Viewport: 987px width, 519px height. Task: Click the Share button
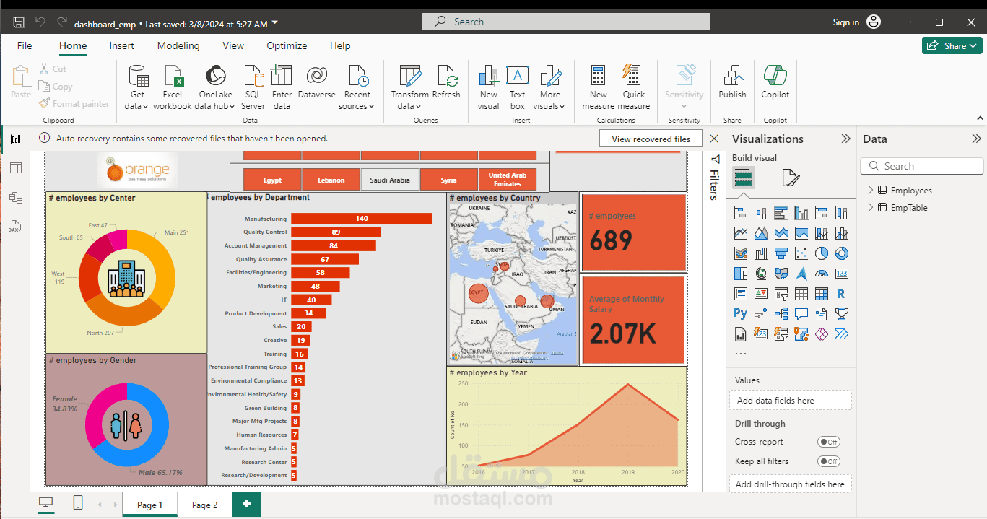(952, 45)
